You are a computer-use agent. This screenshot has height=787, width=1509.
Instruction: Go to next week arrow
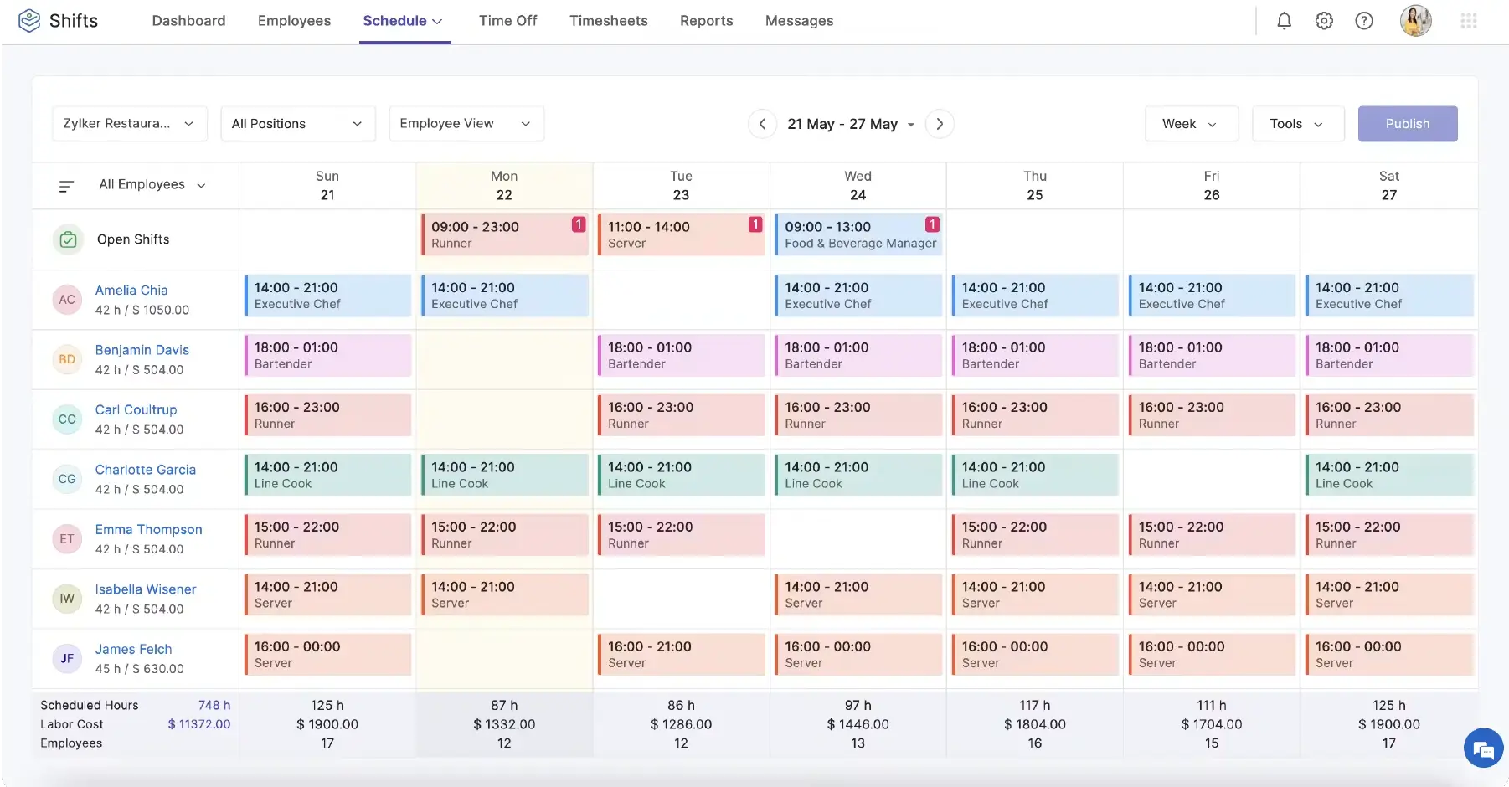(x=940, y=124)
